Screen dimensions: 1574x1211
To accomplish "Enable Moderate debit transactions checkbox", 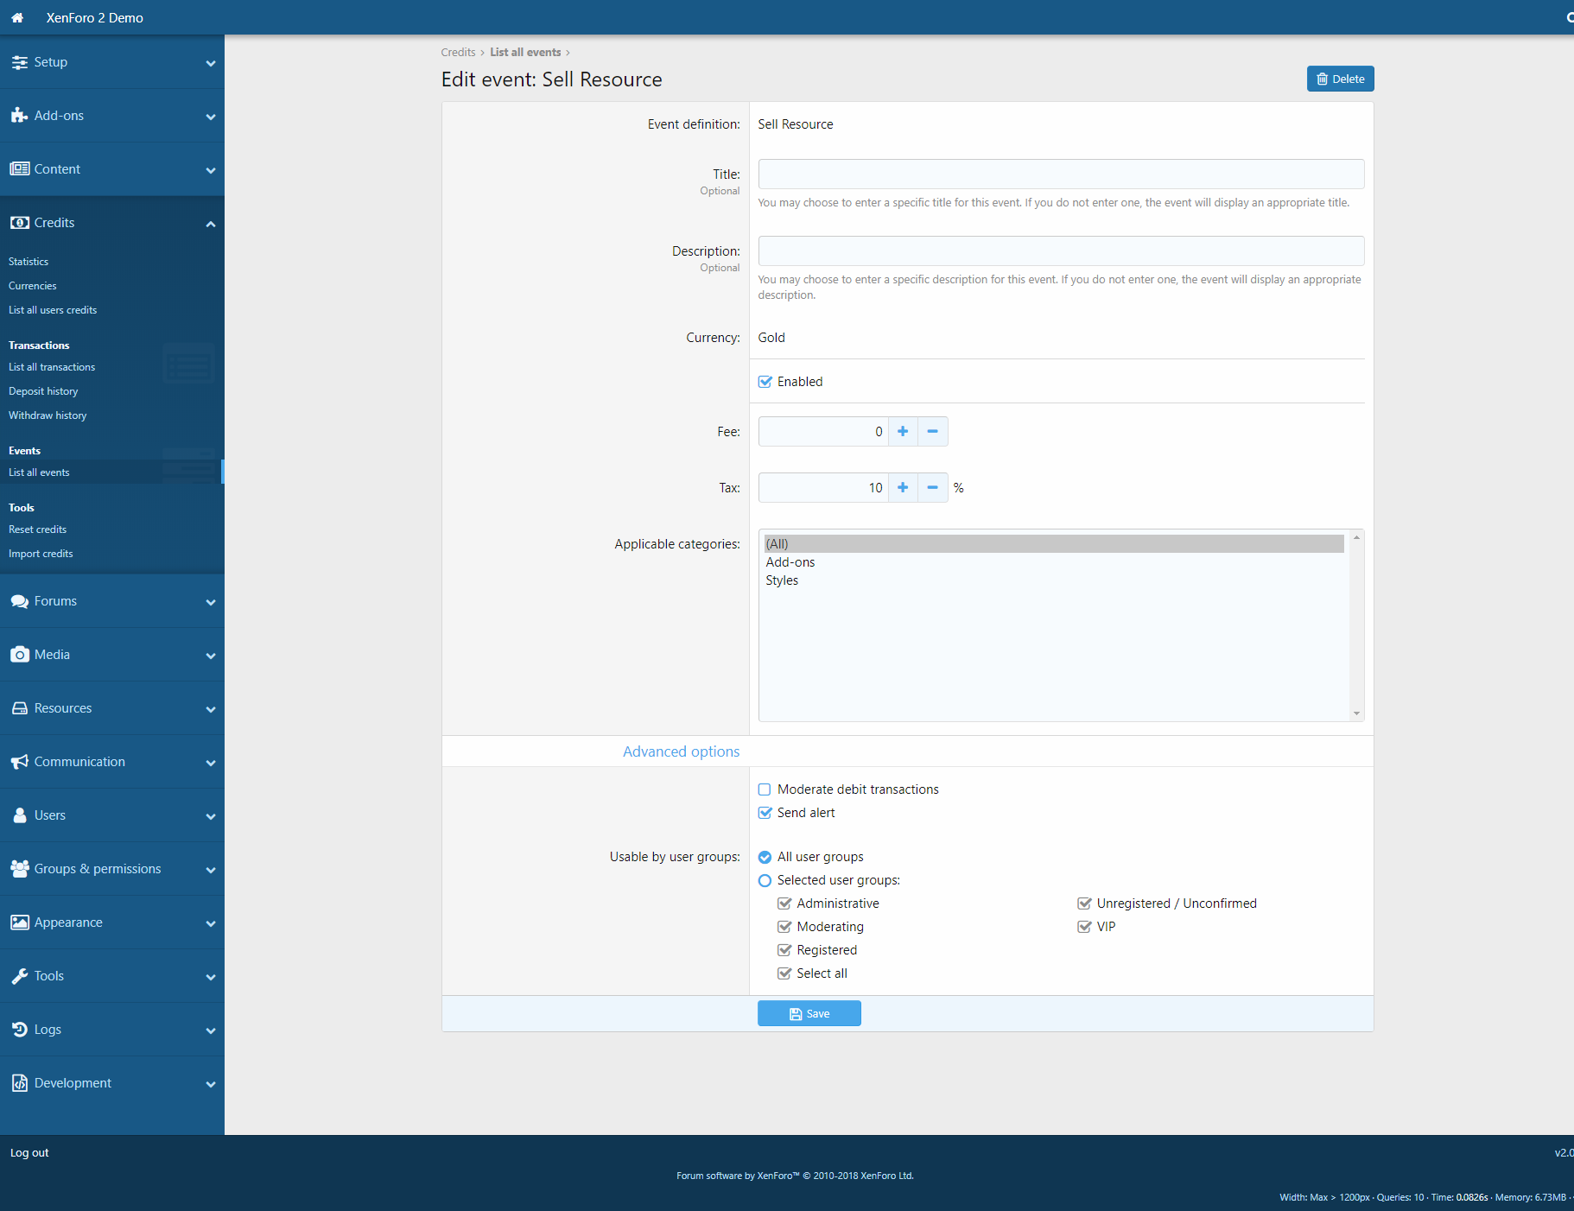I will click(x=765, y=789).
